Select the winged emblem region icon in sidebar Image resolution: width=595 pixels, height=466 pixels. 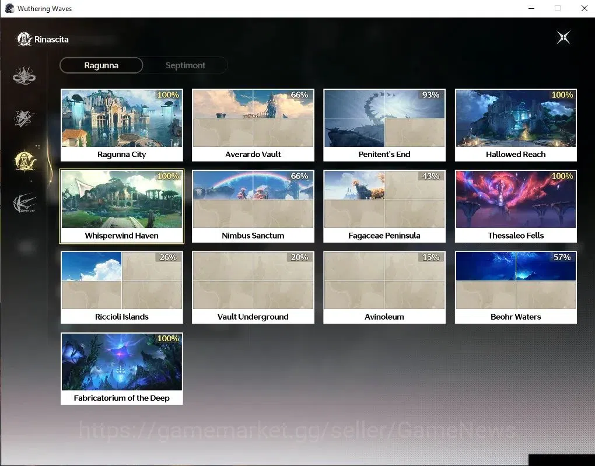24,204
